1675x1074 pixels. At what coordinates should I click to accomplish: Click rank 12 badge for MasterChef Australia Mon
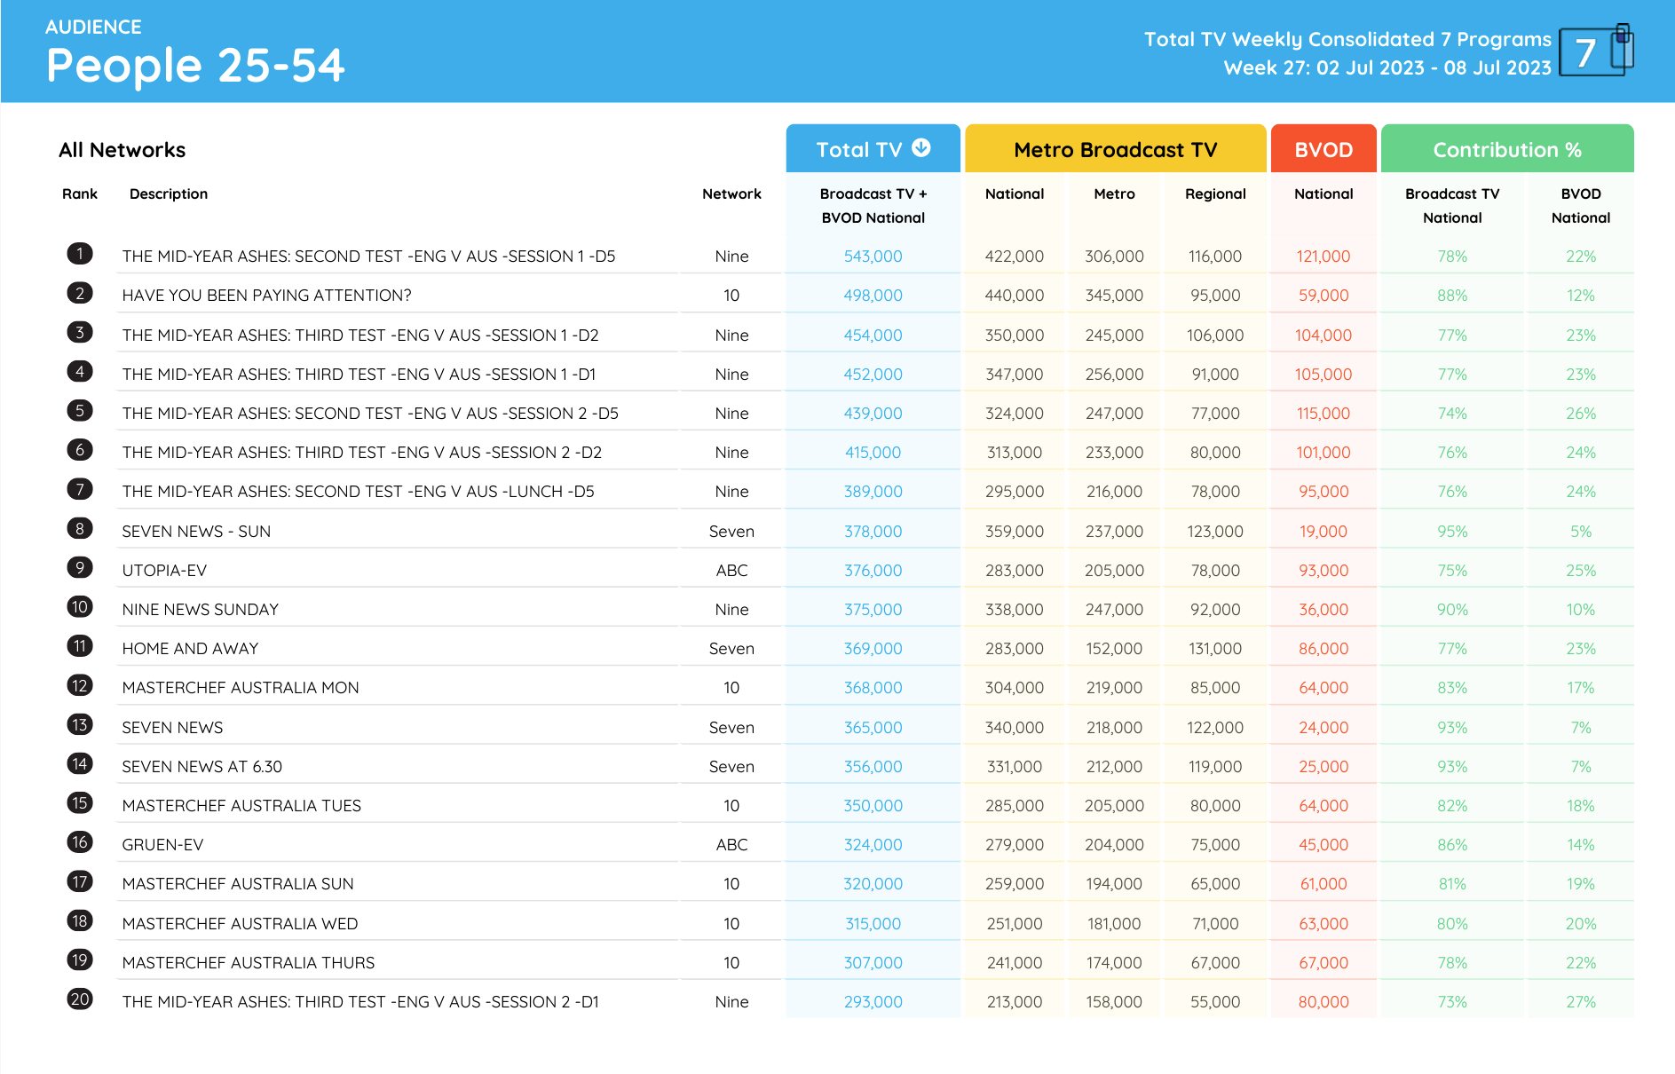click(80, 685)
